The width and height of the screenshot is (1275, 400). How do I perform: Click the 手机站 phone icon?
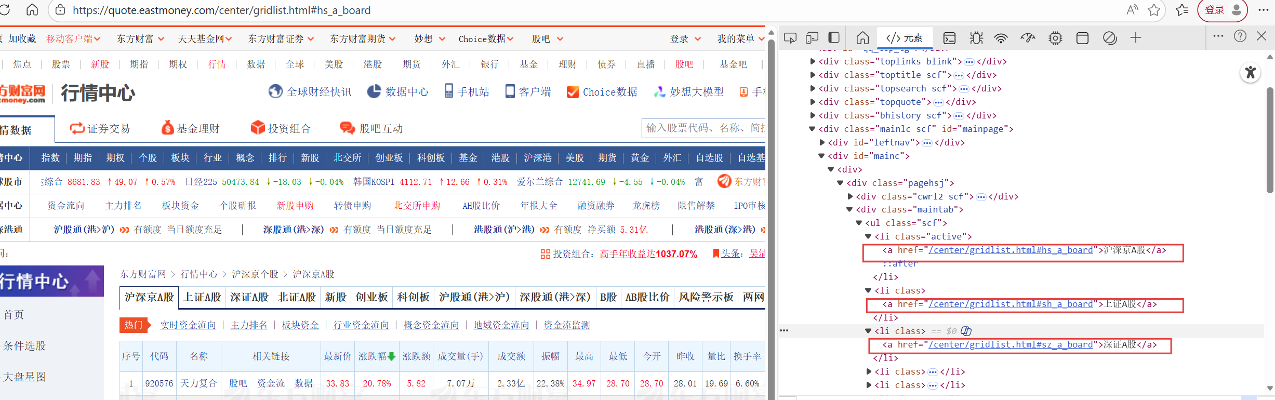point(449,91)
